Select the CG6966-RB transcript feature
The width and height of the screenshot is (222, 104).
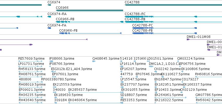pos(90,22)
